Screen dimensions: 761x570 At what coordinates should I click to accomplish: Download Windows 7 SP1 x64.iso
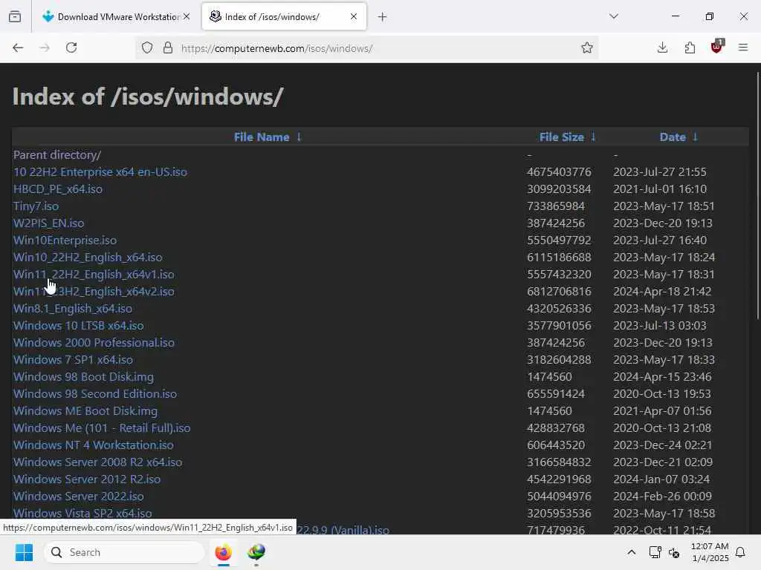73,360
